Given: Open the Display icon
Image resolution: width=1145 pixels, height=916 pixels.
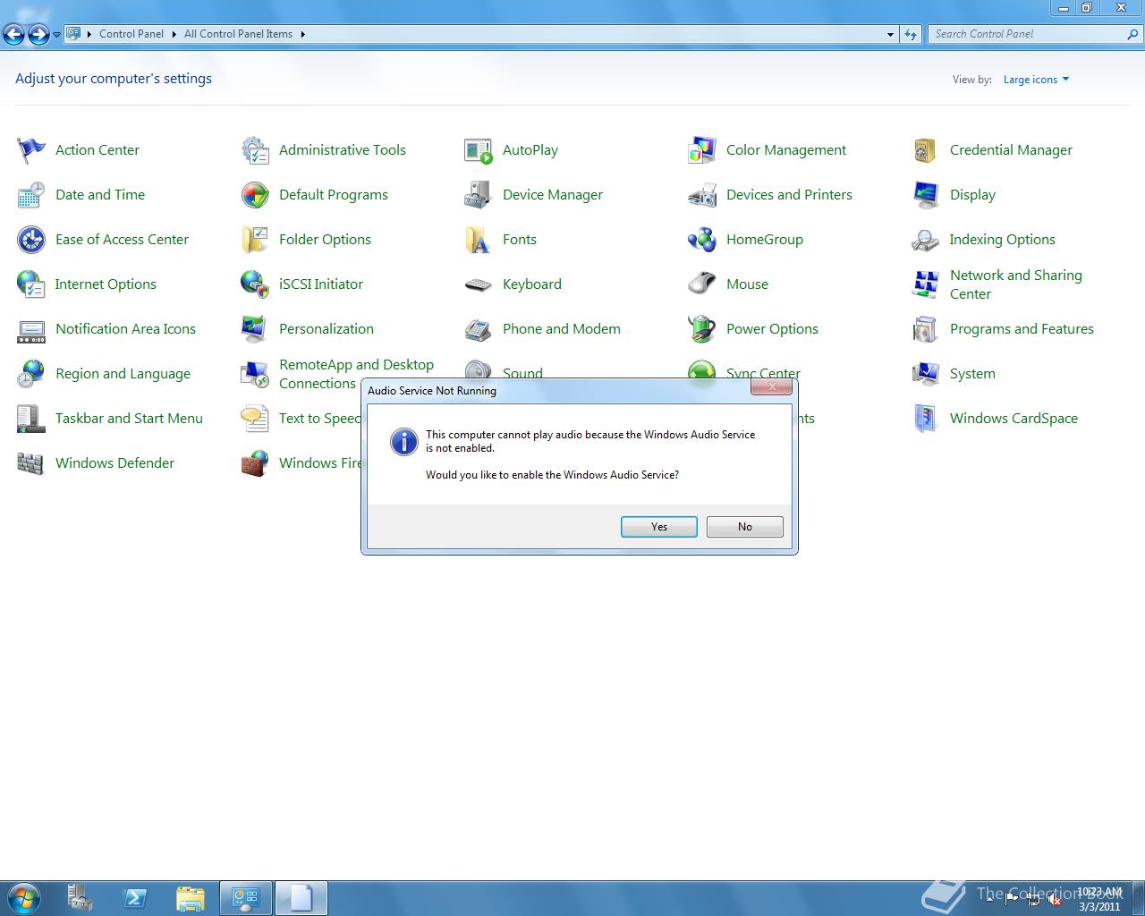Looking at the screenshot, I should 926,195.
